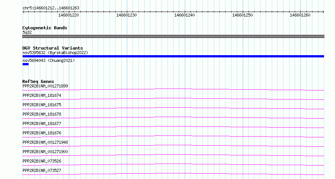Viewport: 335px width, 179px height.
Task: Click ruler position label 146601260
Action: click(300, 15)
